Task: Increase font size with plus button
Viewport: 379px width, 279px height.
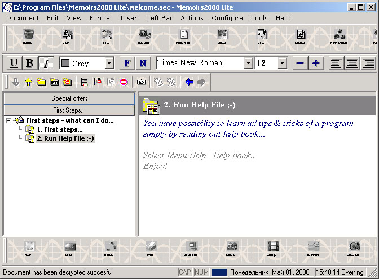Action: point(316,63)
